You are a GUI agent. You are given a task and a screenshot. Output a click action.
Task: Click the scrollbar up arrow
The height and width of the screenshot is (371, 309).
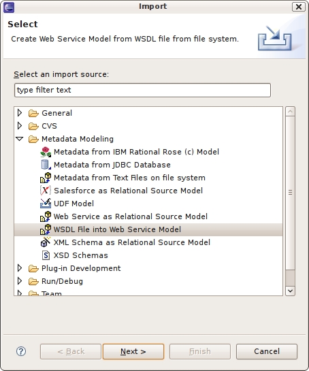tap(290, 112)
